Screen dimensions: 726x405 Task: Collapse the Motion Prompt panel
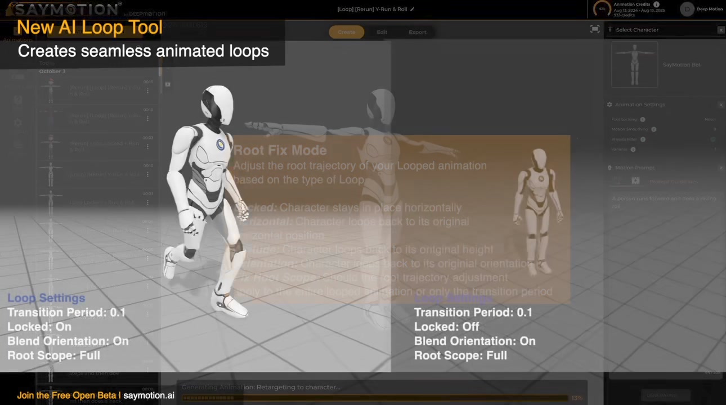[x=721, y=168]
